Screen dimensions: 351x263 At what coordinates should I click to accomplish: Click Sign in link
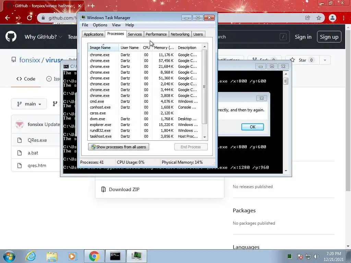(303, 37)
